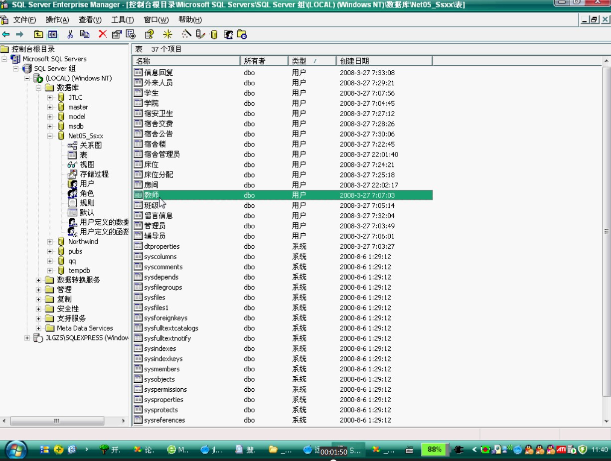611x461 pixels.
Task: Expand the JTLC database node
Action: pos(50,98)
